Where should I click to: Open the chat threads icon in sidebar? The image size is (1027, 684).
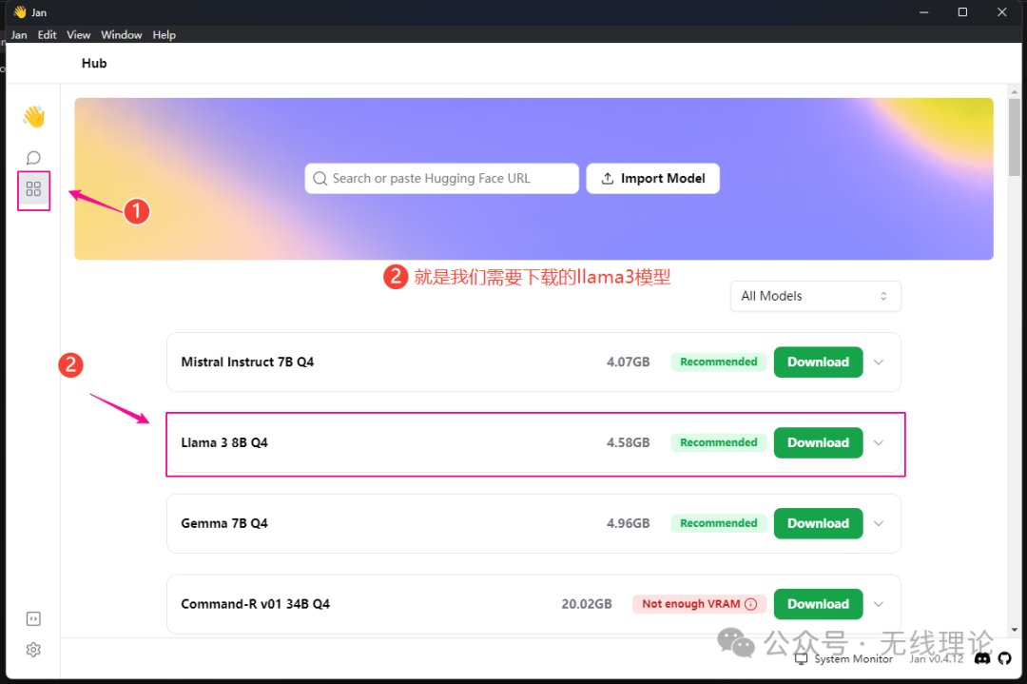click(33, 158)
